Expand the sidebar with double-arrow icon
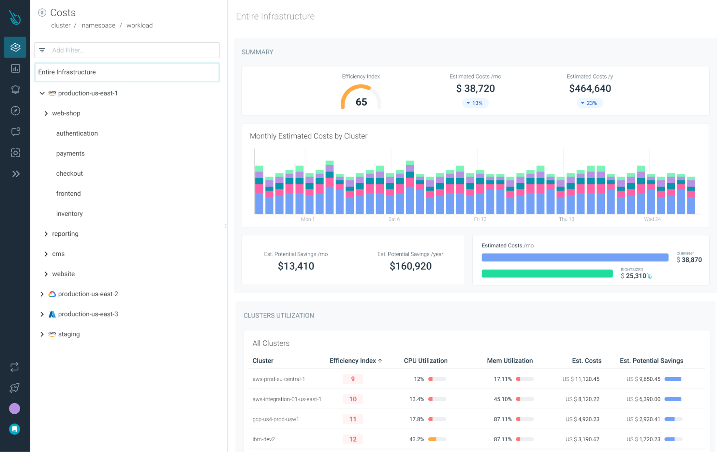The height and width of the screenshot is (452, 723). point(16,174)
